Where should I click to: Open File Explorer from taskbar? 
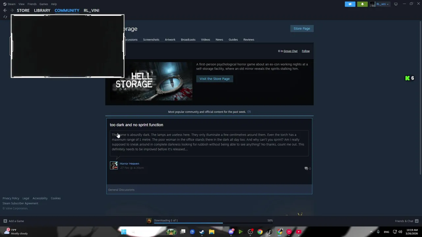212,232
